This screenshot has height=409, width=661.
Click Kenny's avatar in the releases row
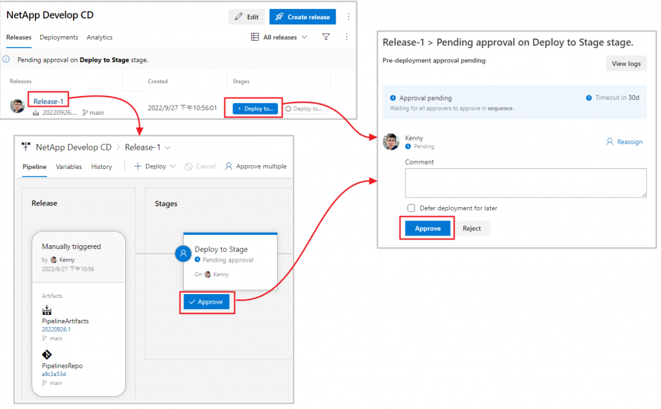tap(17, 105)
